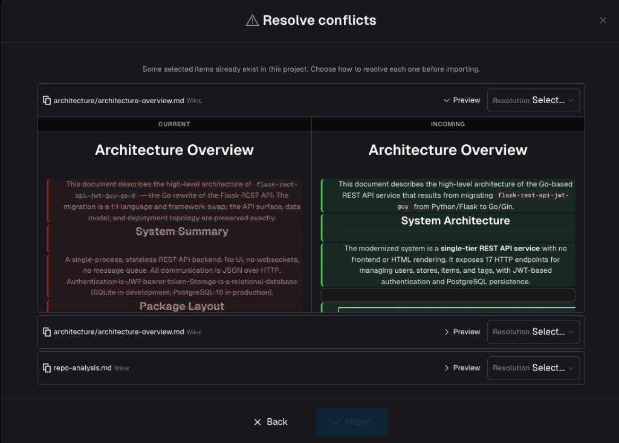619x443 pixels.
Task: Click the Architecture Overview heading in the CURRENT pane
Action: click(174, 150)
